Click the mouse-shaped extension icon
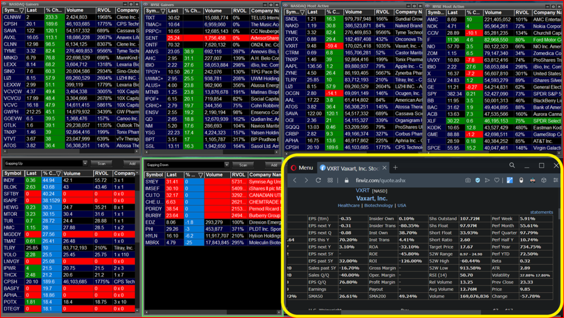Screen dimensions: 564x318 (x=521, y=181)
